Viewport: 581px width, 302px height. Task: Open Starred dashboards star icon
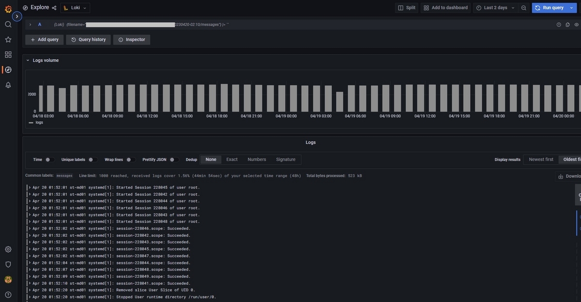pos(8,40)
